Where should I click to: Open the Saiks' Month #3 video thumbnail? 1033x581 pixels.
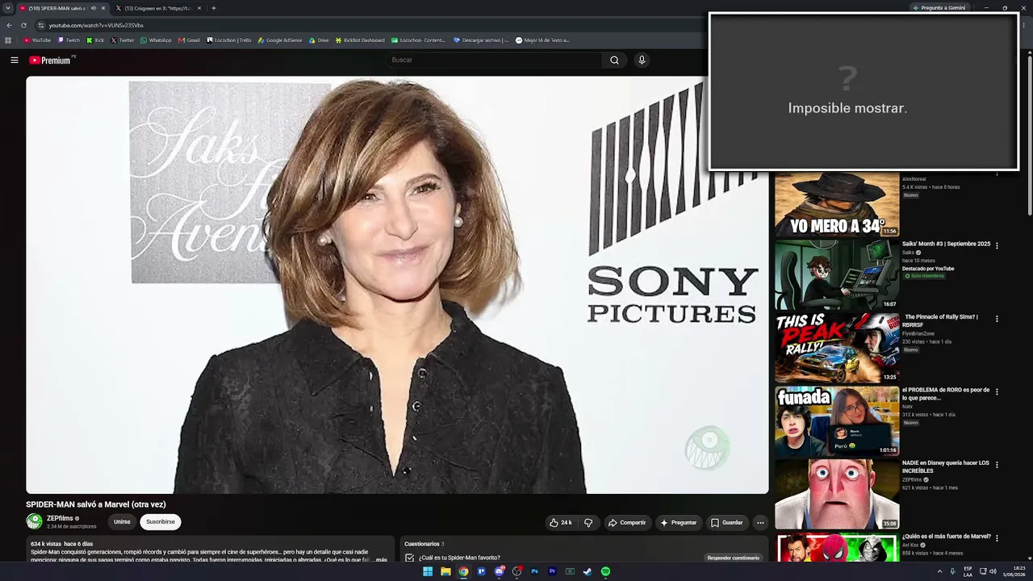point(837,274)
